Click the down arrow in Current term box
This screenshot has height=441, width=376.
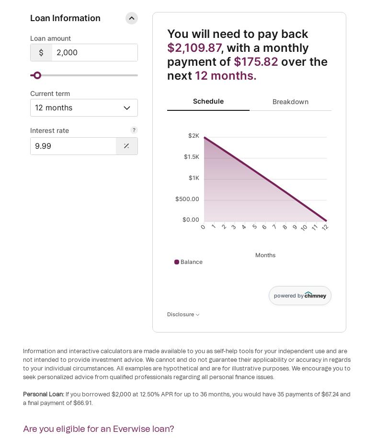click(127, 108)
